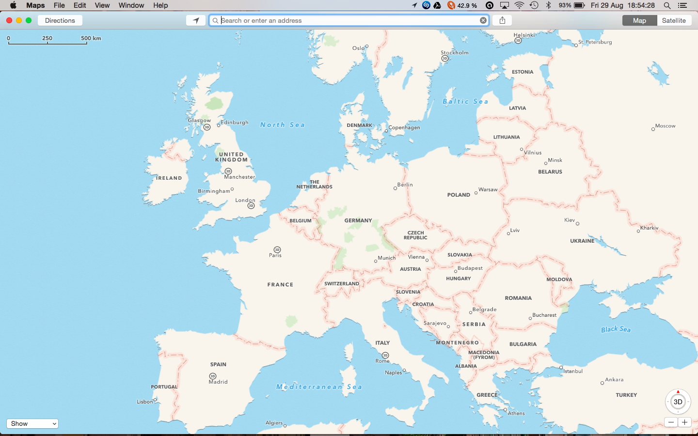
Task: Click the 3D compass control
Action: click(x=677, y=402)
